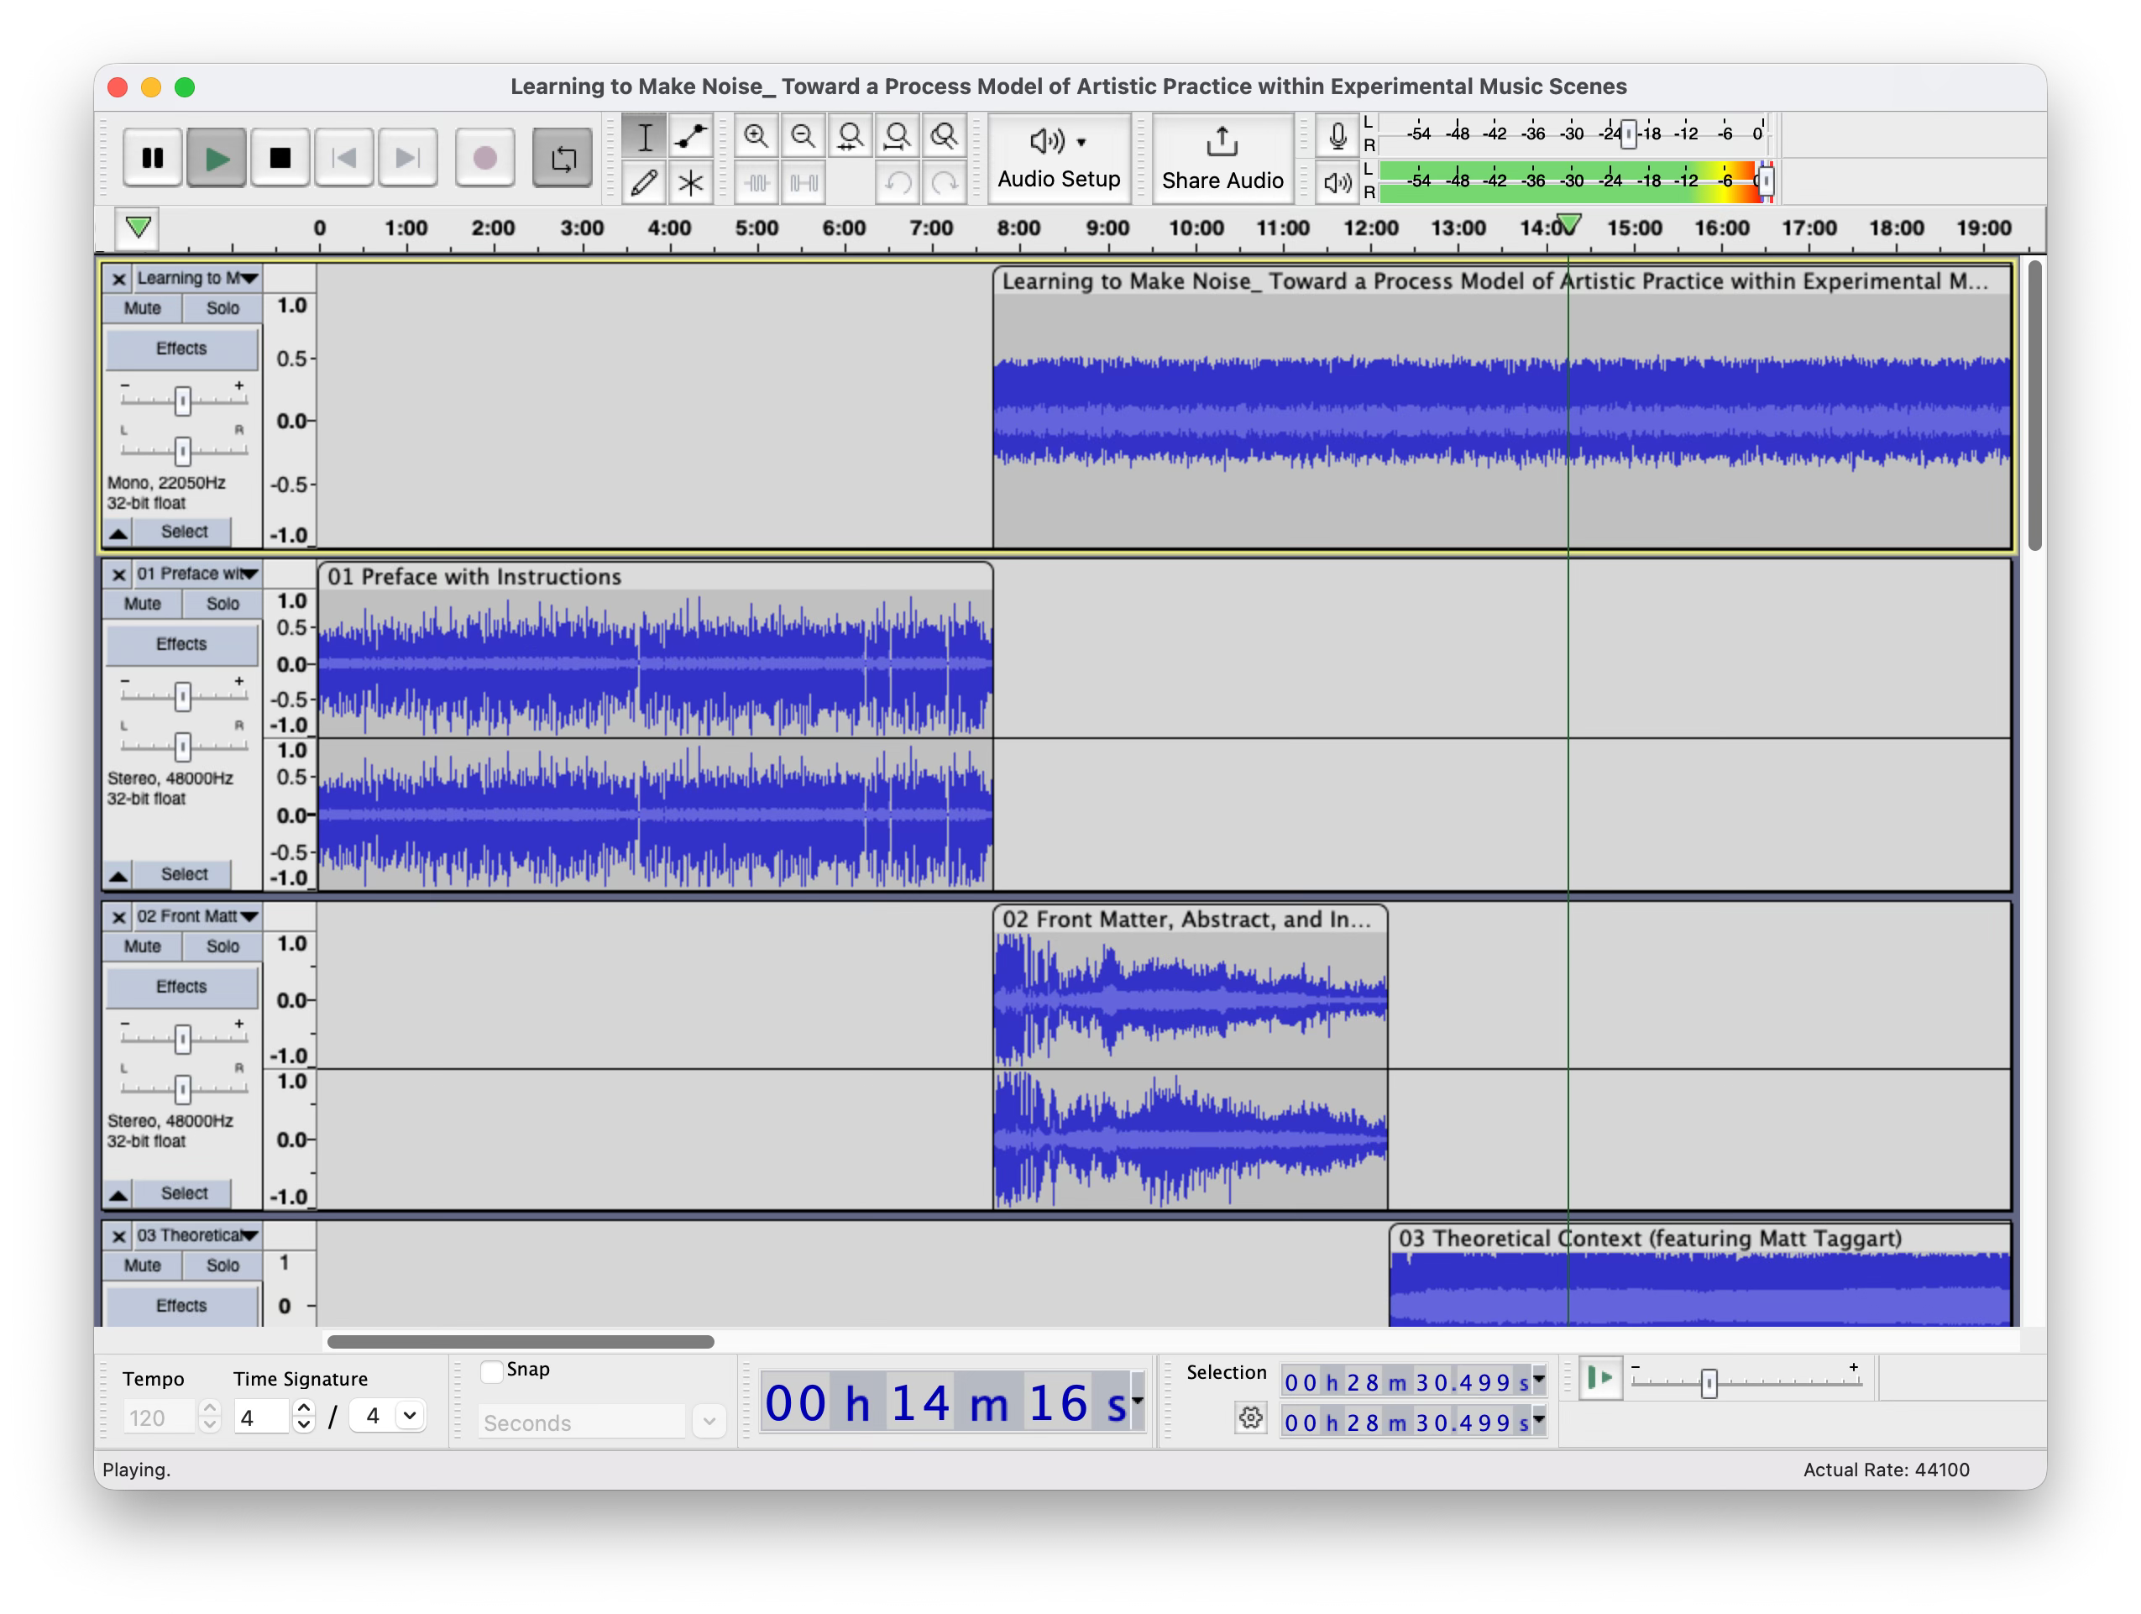Open the Audio Setup dropdown
This screenshot has height=1614, width=2141.
click(x=1059, y=158)
